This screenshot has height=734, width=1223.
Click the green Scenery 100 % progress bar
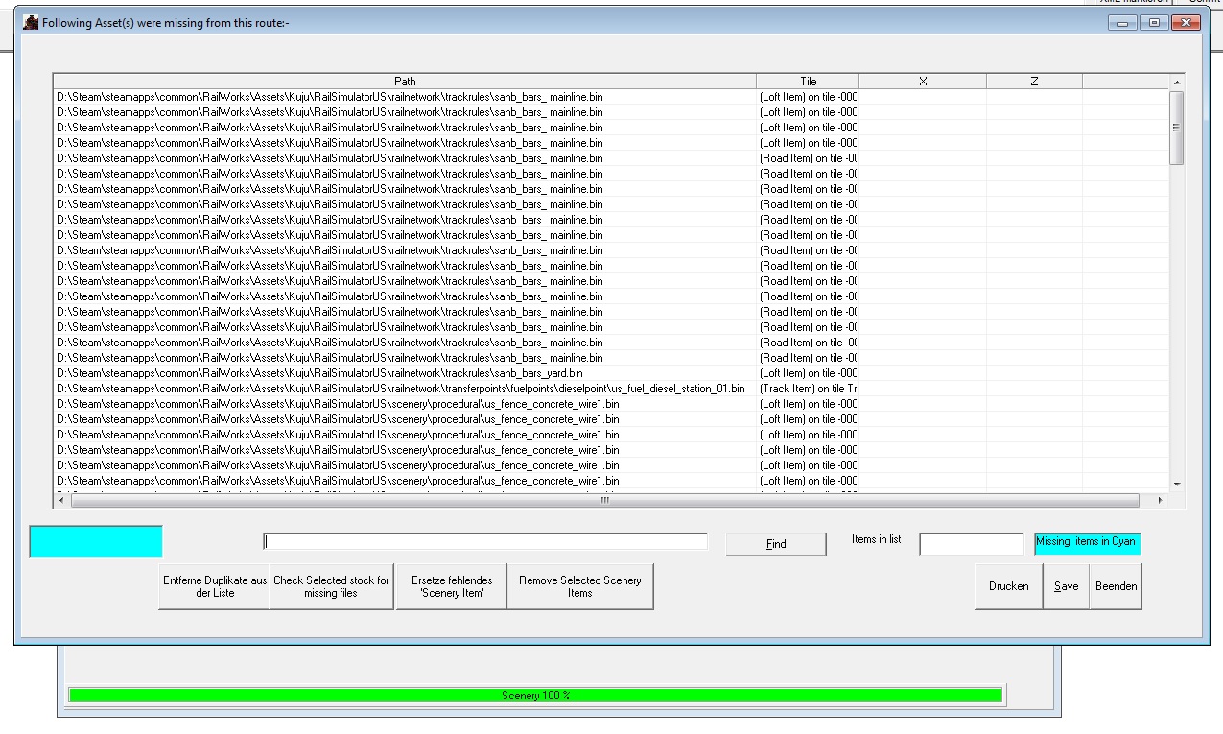(535, 696)
